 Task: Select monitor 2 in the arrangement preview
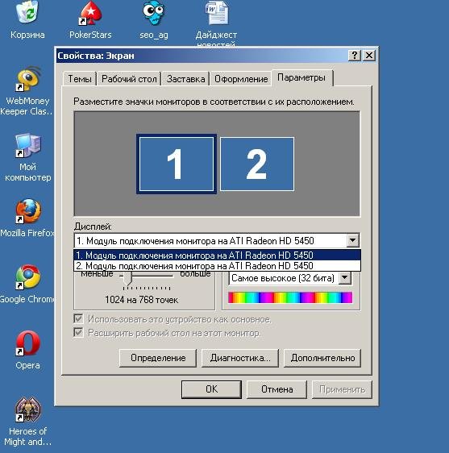click(257, 164)
